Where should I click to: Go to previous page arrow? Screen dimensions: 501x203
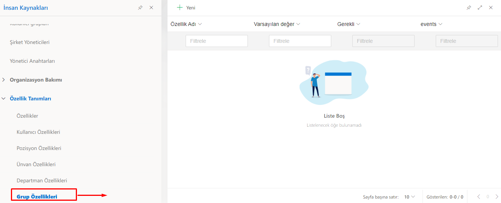coord(479,197)
